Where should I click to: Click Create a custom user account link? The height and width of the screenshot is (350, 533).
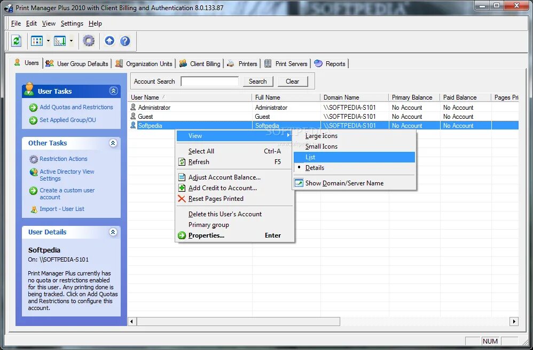point(67,194)
